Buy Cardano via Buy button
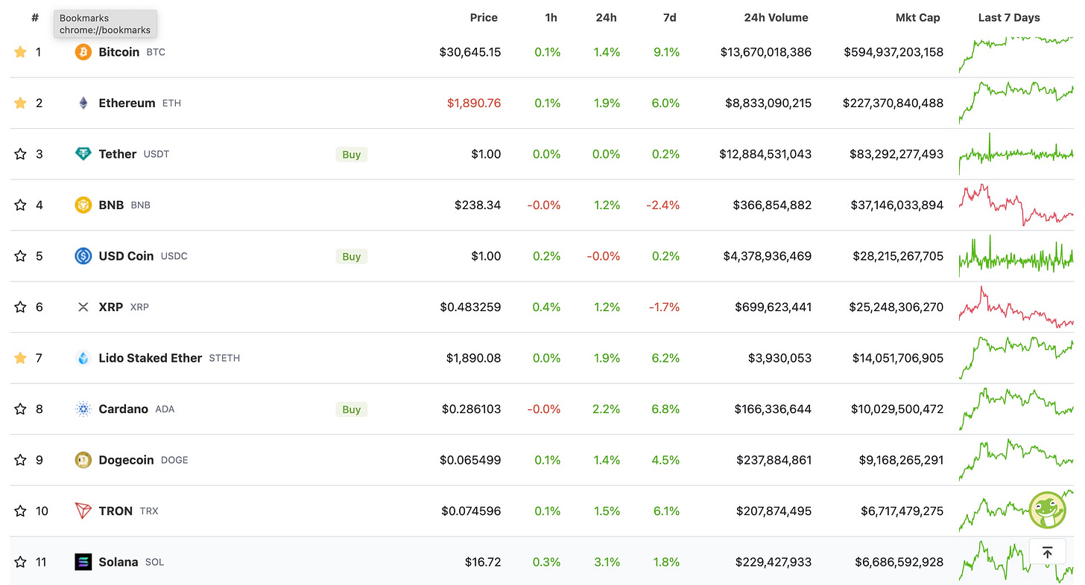This screenshot has height=585, width=1085. pos(352,409)
